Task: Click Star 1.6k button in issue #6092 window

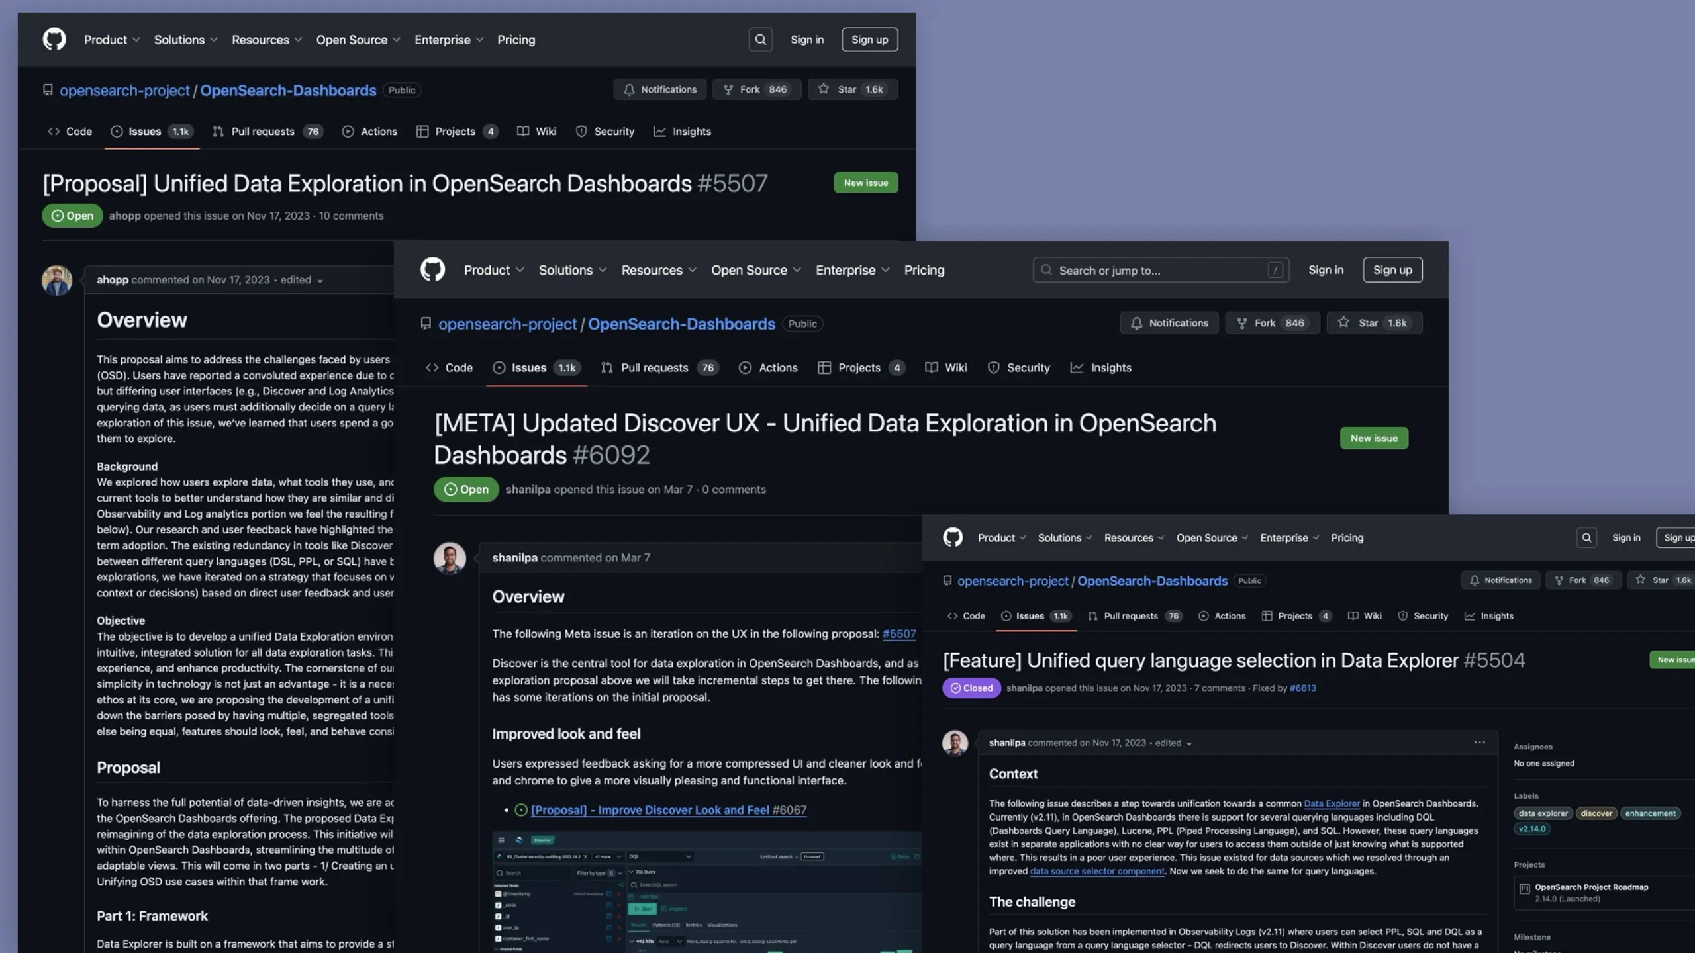Action: click(1374, 323)
